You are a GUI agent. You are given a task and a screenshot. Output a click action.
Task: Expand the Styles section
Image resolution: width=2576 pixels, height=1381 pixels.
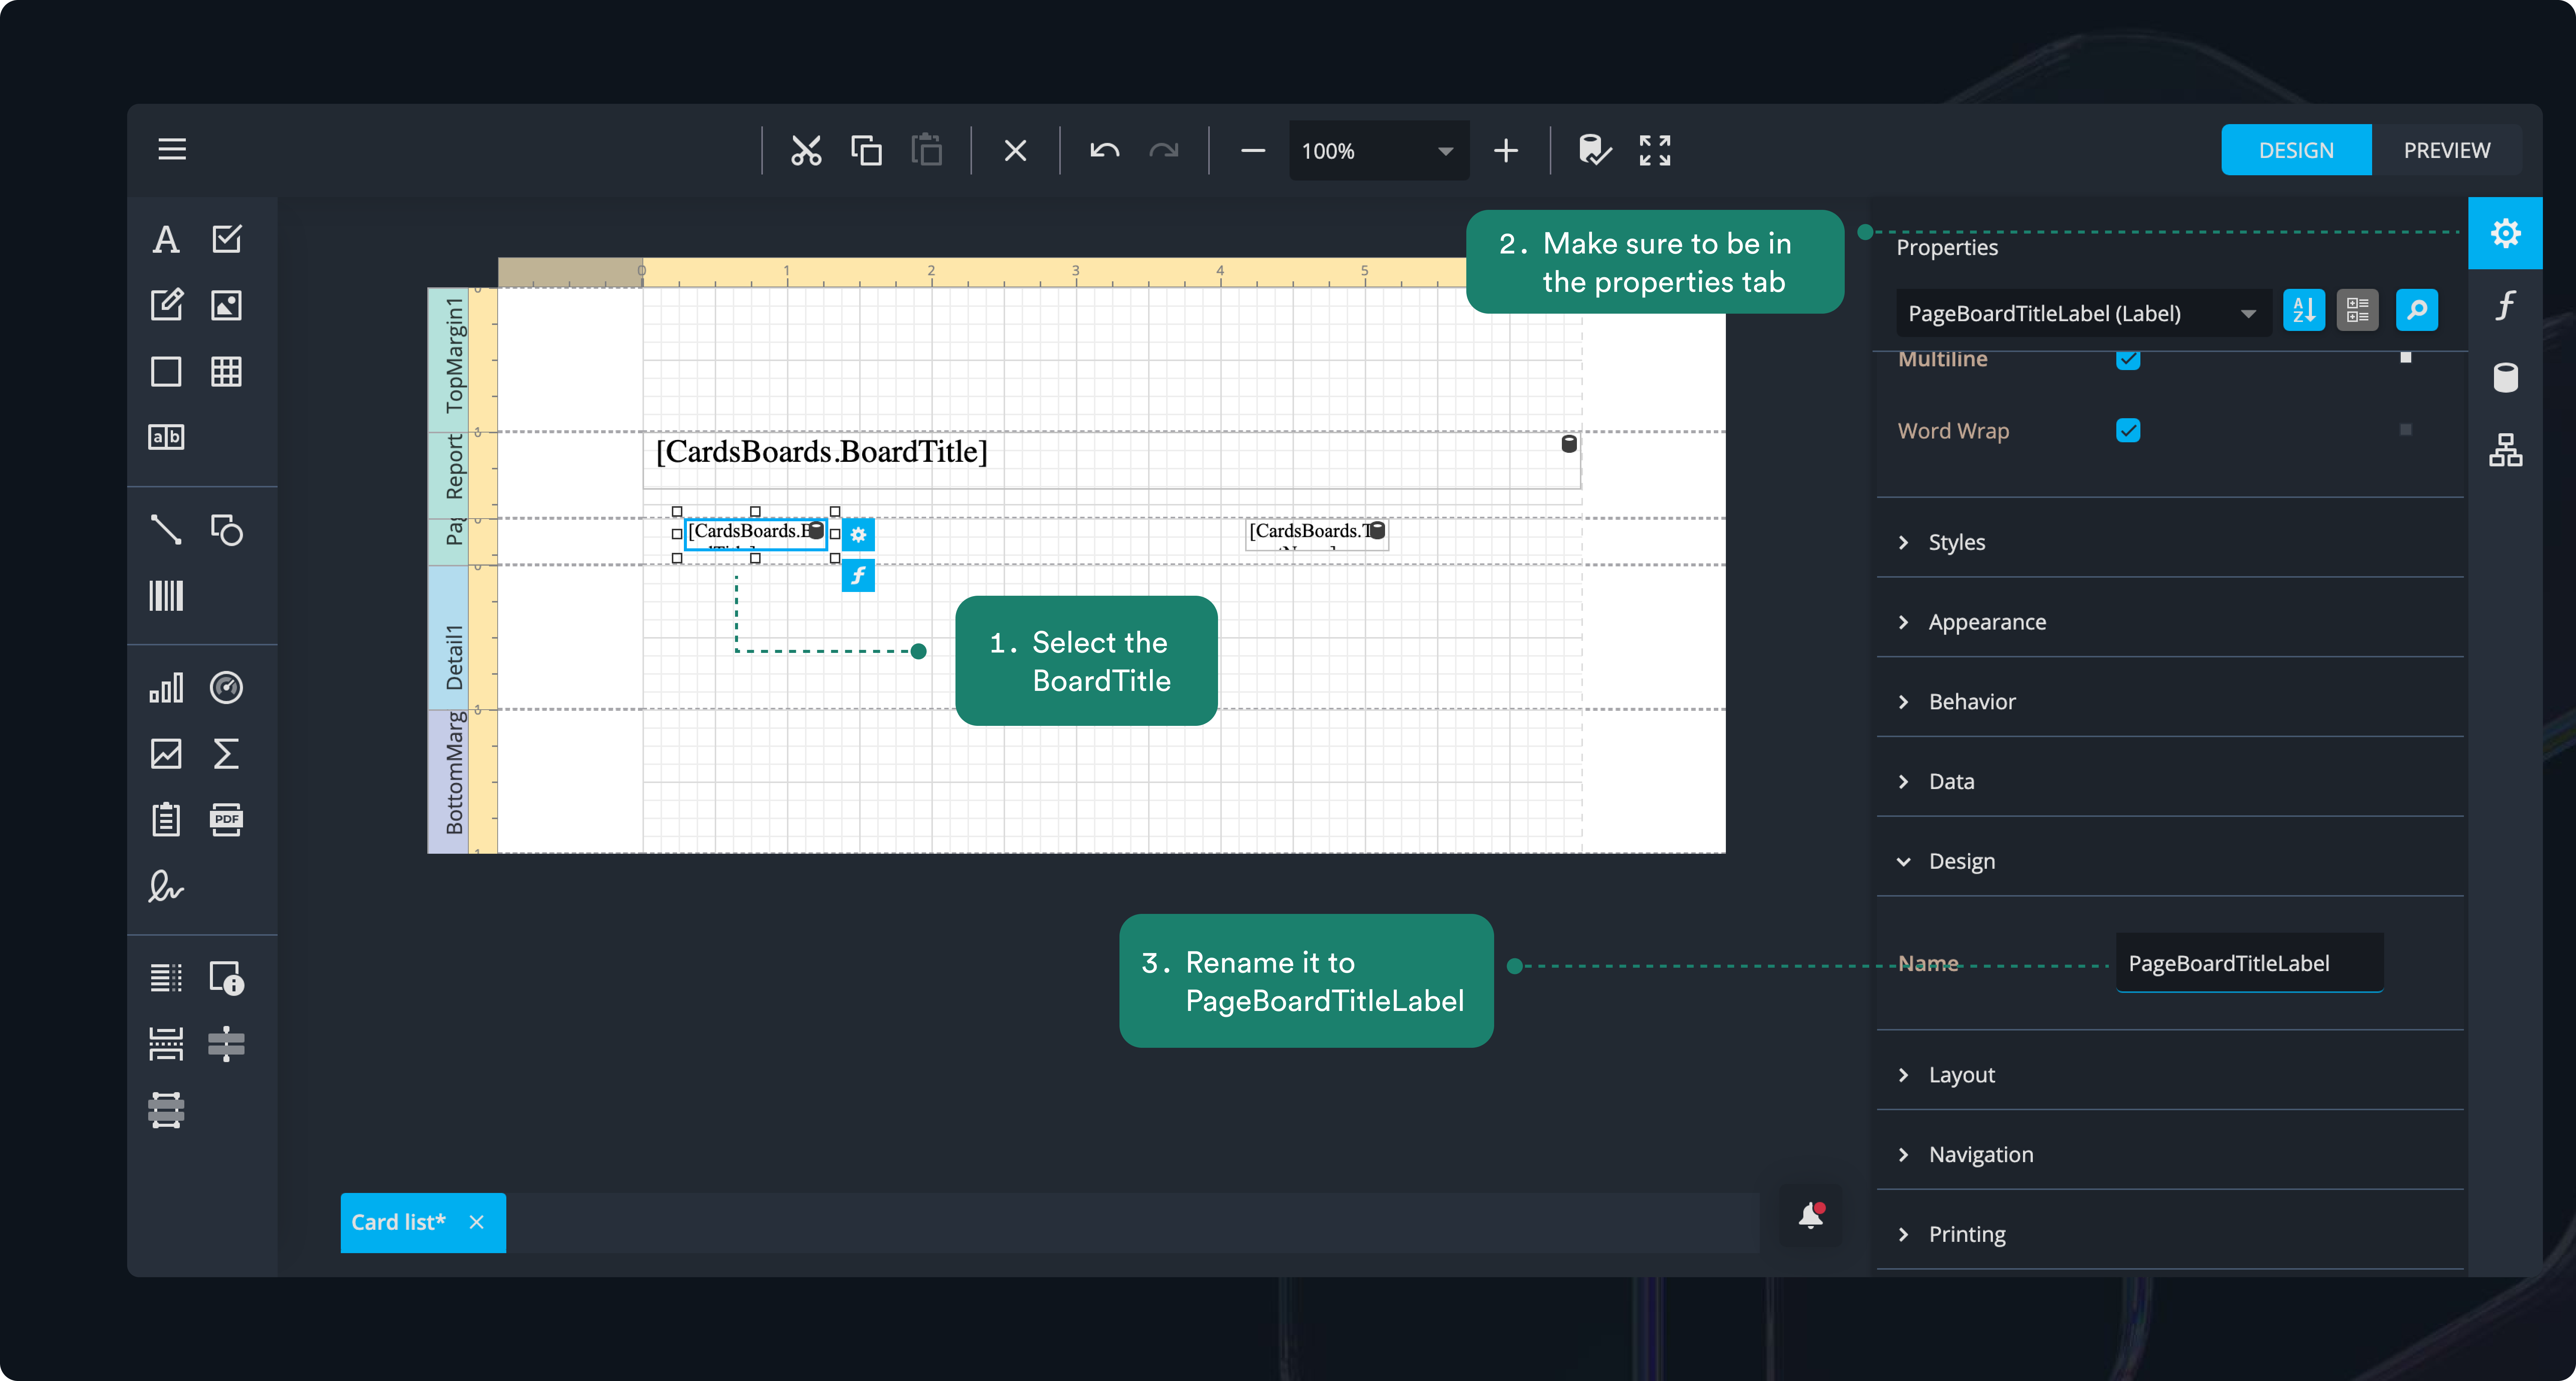[2170, 542]
